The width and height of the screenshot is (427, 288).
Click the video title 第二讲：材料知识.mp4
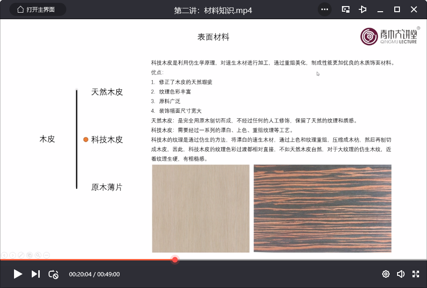click(213, 10)
